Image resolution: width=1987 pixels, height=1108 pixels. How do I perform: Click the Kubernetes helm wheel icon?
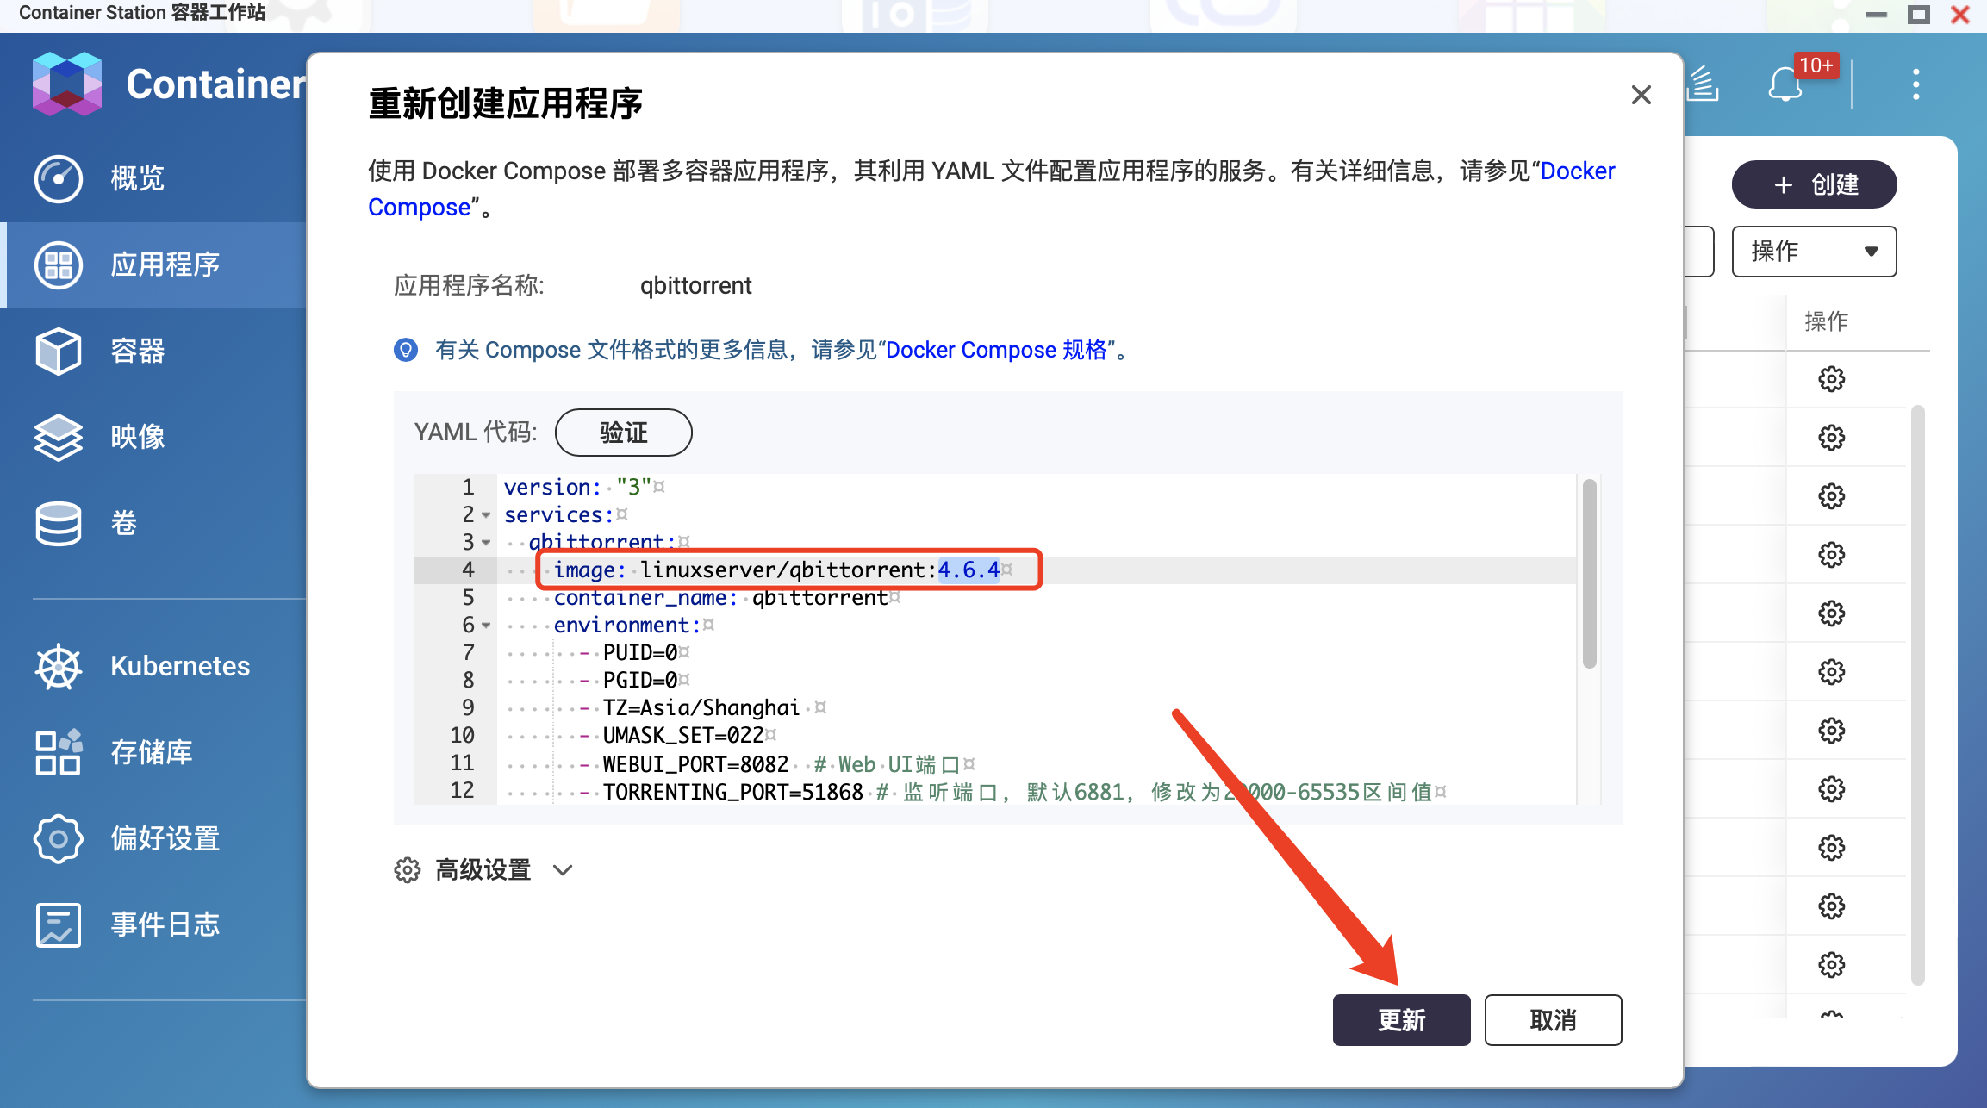[59, 666]
